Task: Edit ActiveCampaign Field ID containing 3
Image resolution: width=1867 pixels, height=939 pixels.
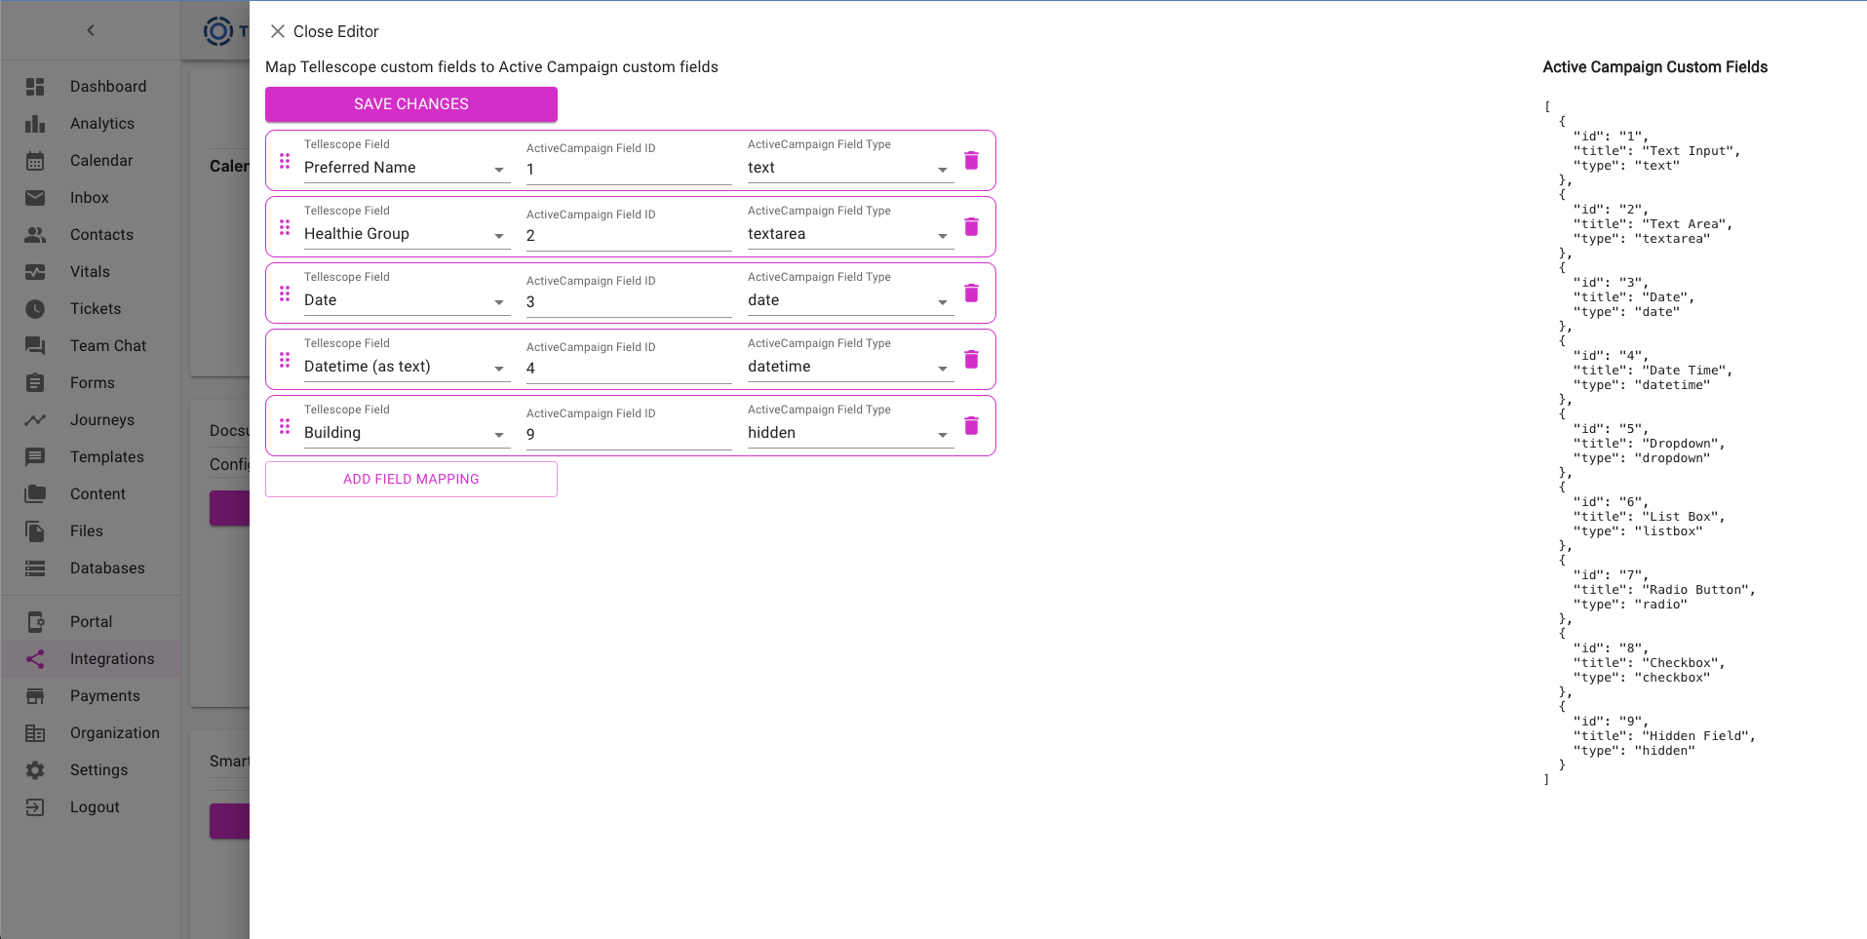Action: pos(629,302)
